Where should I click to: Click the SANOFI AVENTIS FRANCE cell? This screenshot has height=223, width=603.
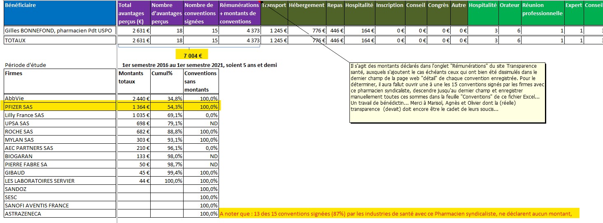(x=60, y=205)
